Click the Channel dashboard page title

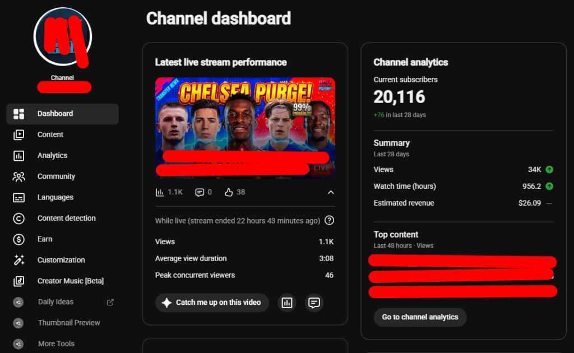(219, 18)
